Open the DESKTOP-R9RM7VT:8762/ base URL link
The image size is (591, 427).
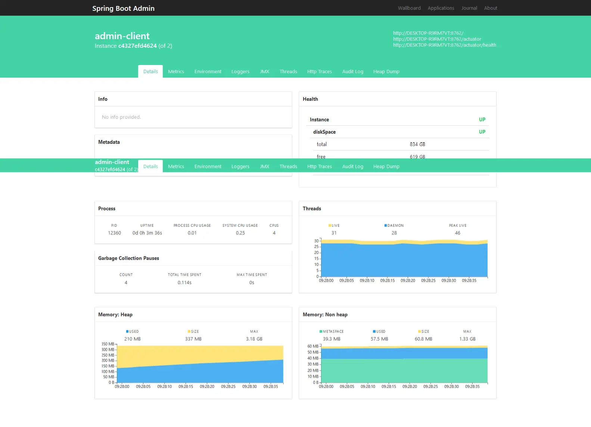[428, 33]
